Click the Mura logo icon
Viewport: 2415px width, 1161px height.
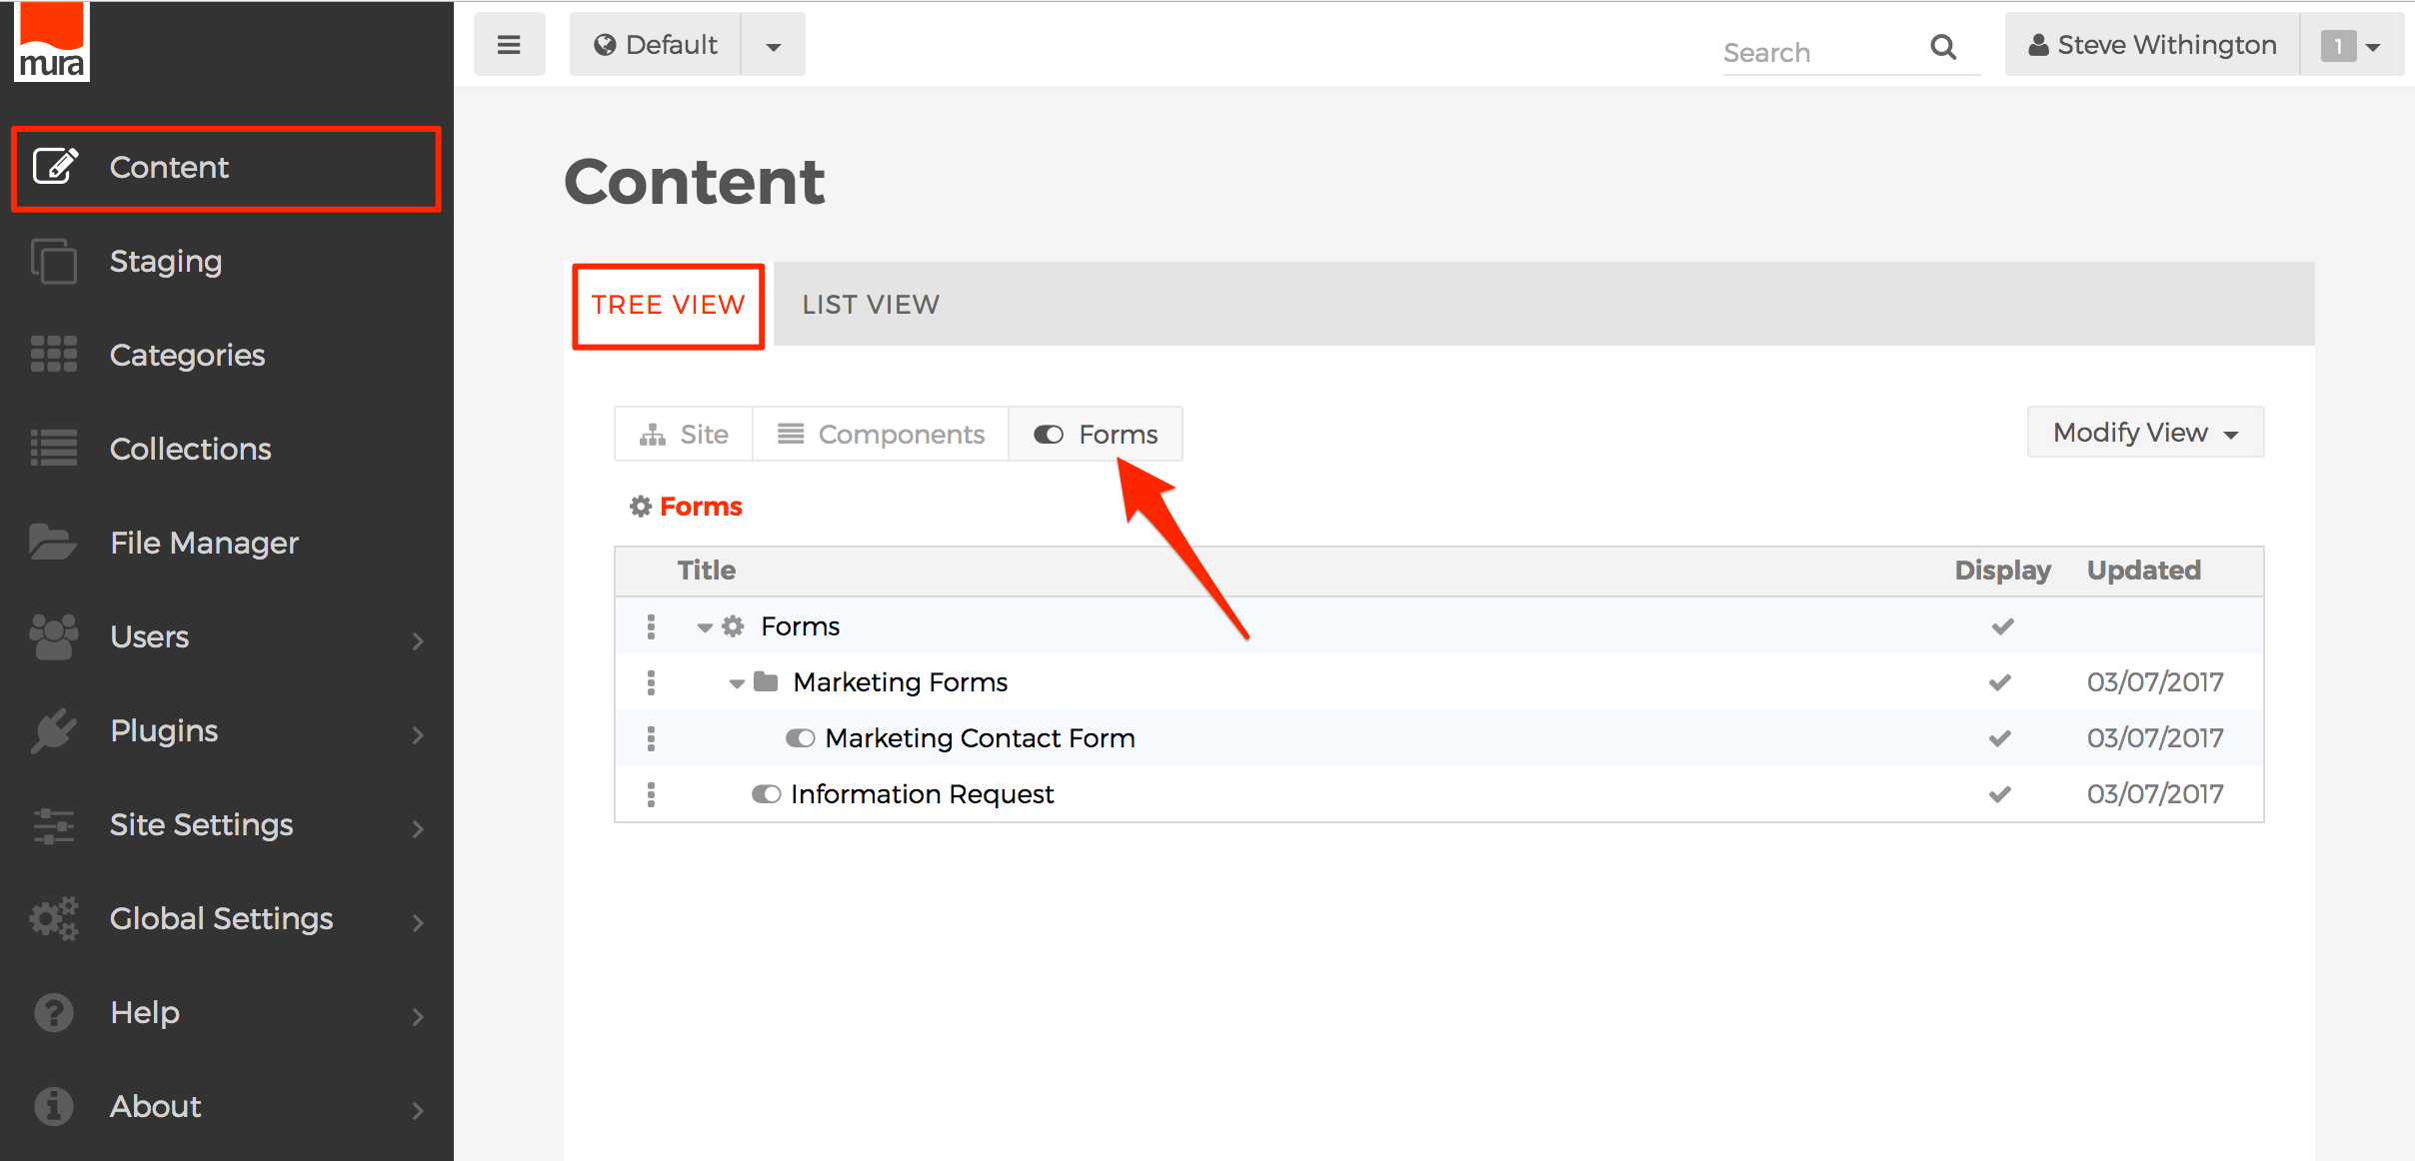tap(52, 42)
